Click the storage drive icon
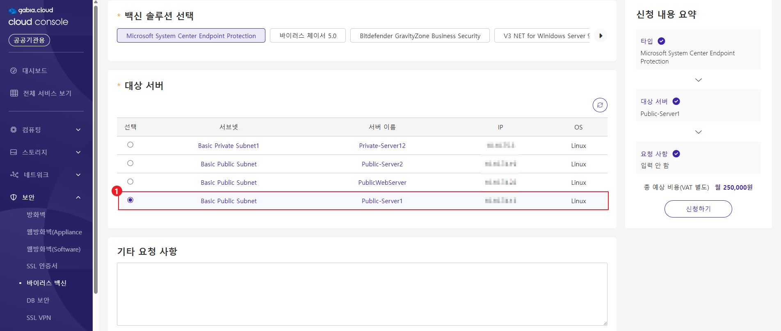The width and height of the screenshot is (781, 331). 14,152
